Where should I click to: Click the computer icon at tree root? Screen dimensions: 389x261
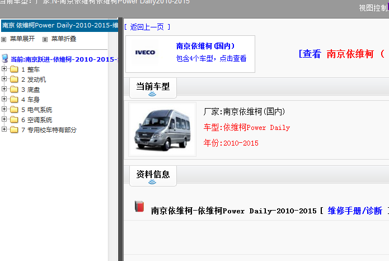tap(5, 59)
